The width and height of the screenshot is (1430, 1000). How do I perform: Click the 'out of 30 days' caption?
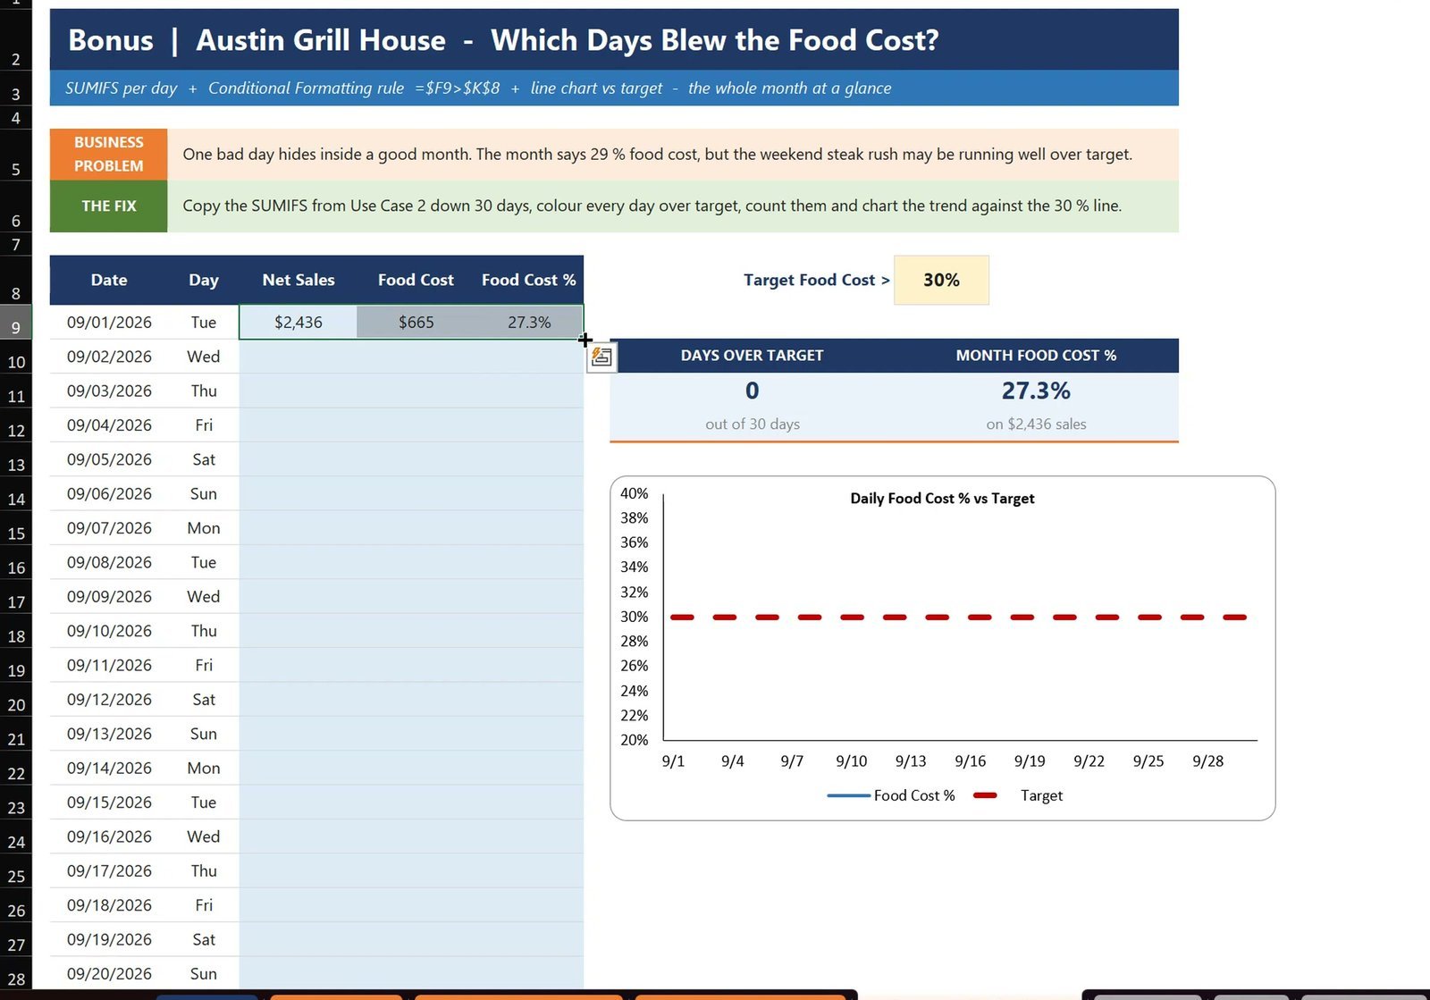[753, 424]
